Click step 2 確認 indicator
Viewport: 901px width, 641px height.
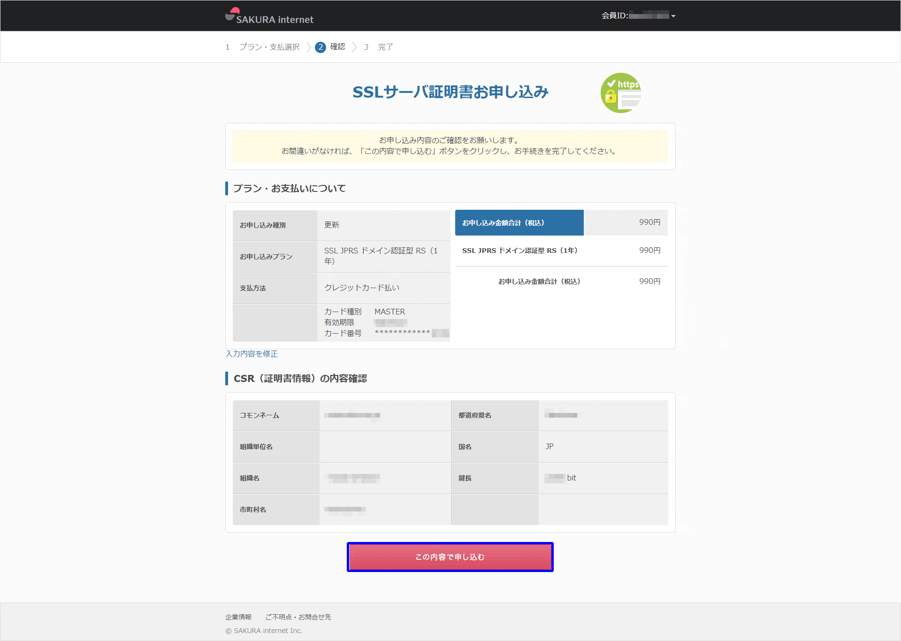pyautogui.click(x=330, y=47)
